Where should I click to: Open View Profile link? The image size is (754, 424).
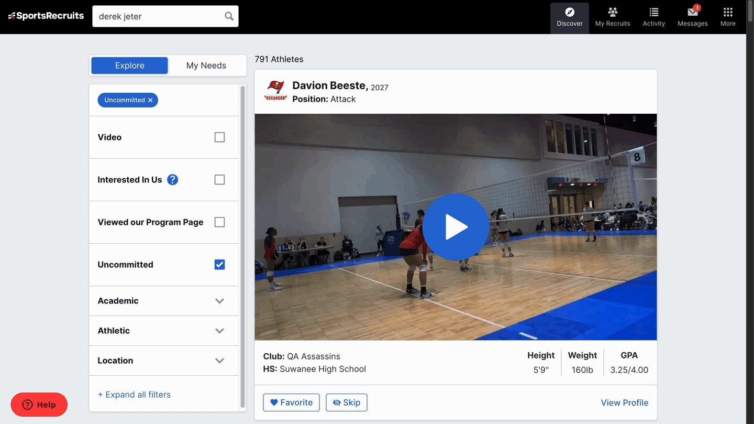624,403
